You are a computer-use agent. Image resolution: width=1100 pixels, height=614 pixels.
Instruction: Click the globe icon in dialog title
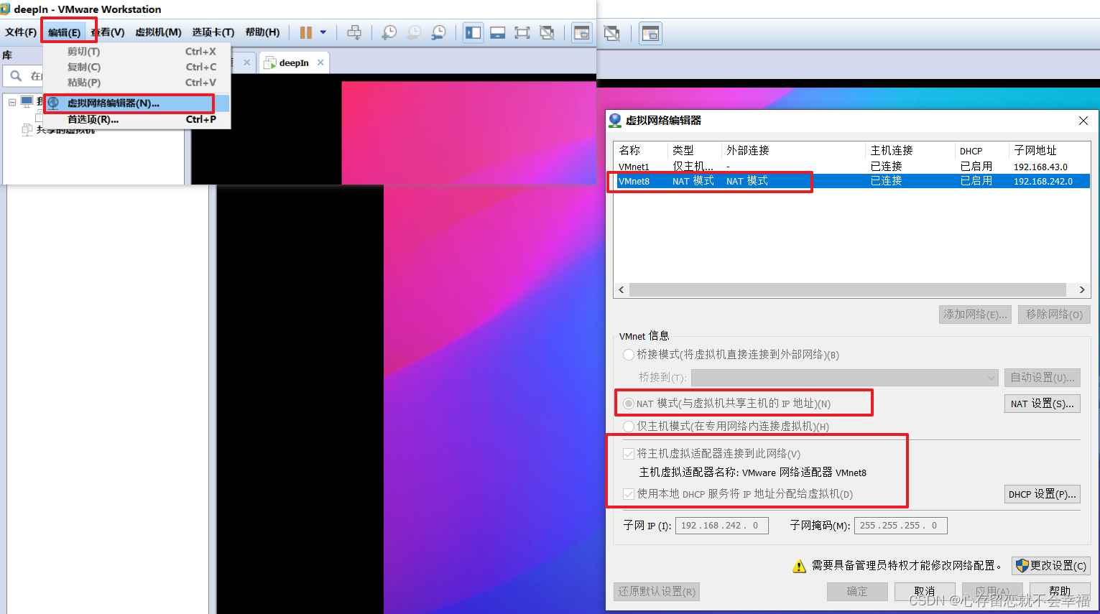[x=615, y=120]
